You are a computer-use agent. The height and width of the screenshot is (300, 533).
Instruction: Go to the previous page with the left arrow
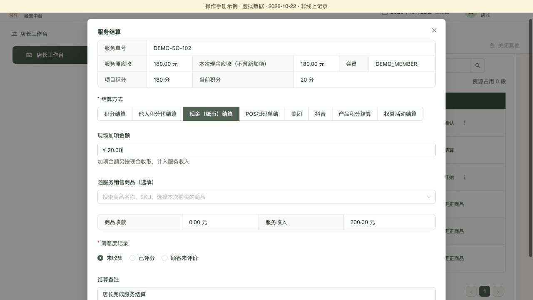471,291
